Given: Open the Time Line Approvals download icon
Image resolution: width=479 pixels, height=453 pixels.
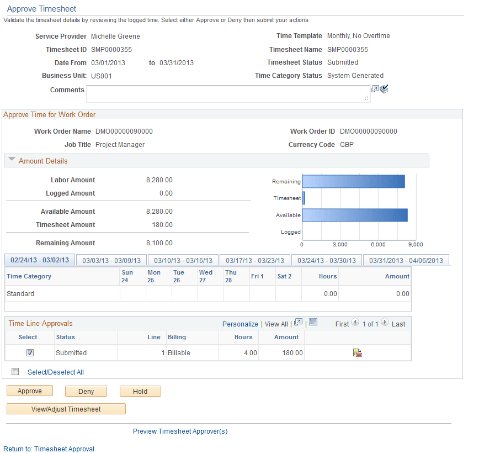Looking at the screenshot, I should (313, 323).
